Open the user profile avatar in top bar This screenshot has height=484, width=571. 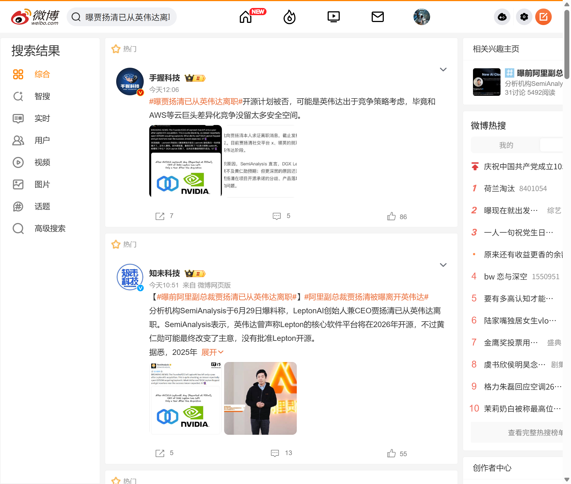click(422, 17)
